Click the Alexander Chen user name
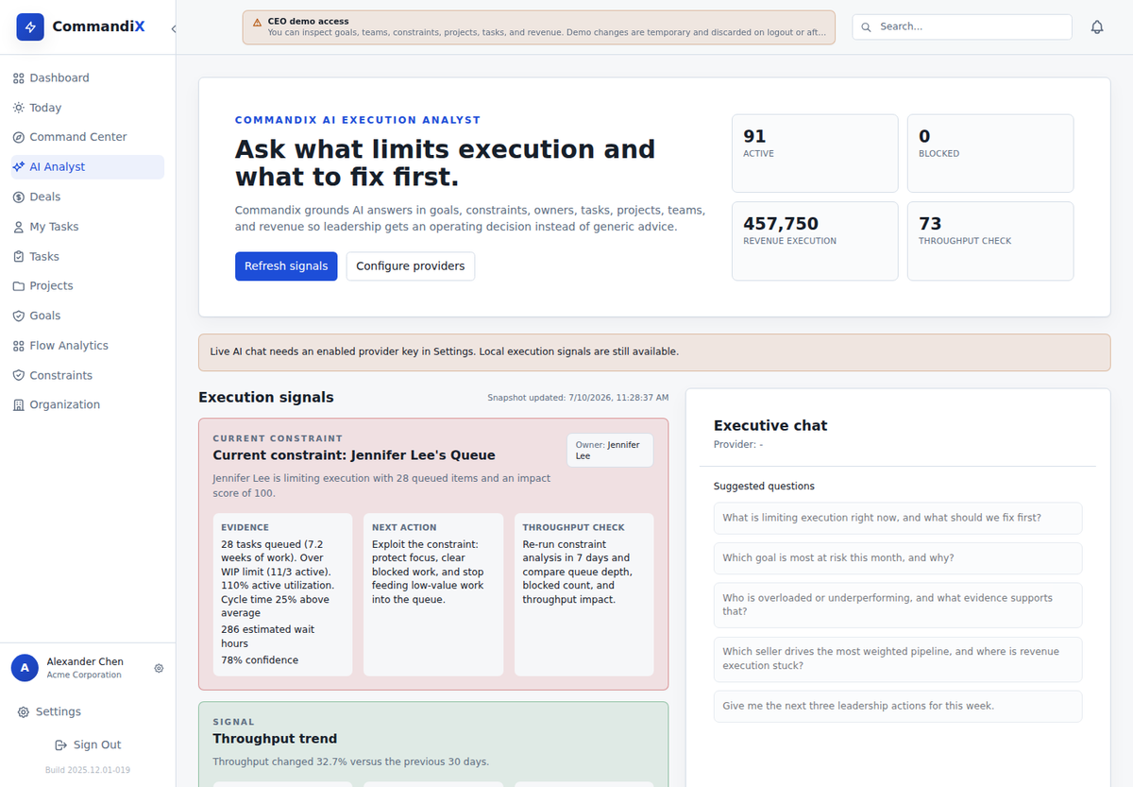 (85, 661)
